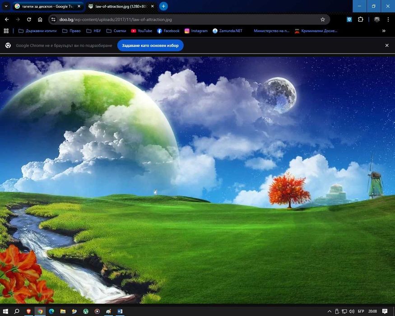Open the НБУ bookmark folder
395x316 pixels.
coord(94,31)
